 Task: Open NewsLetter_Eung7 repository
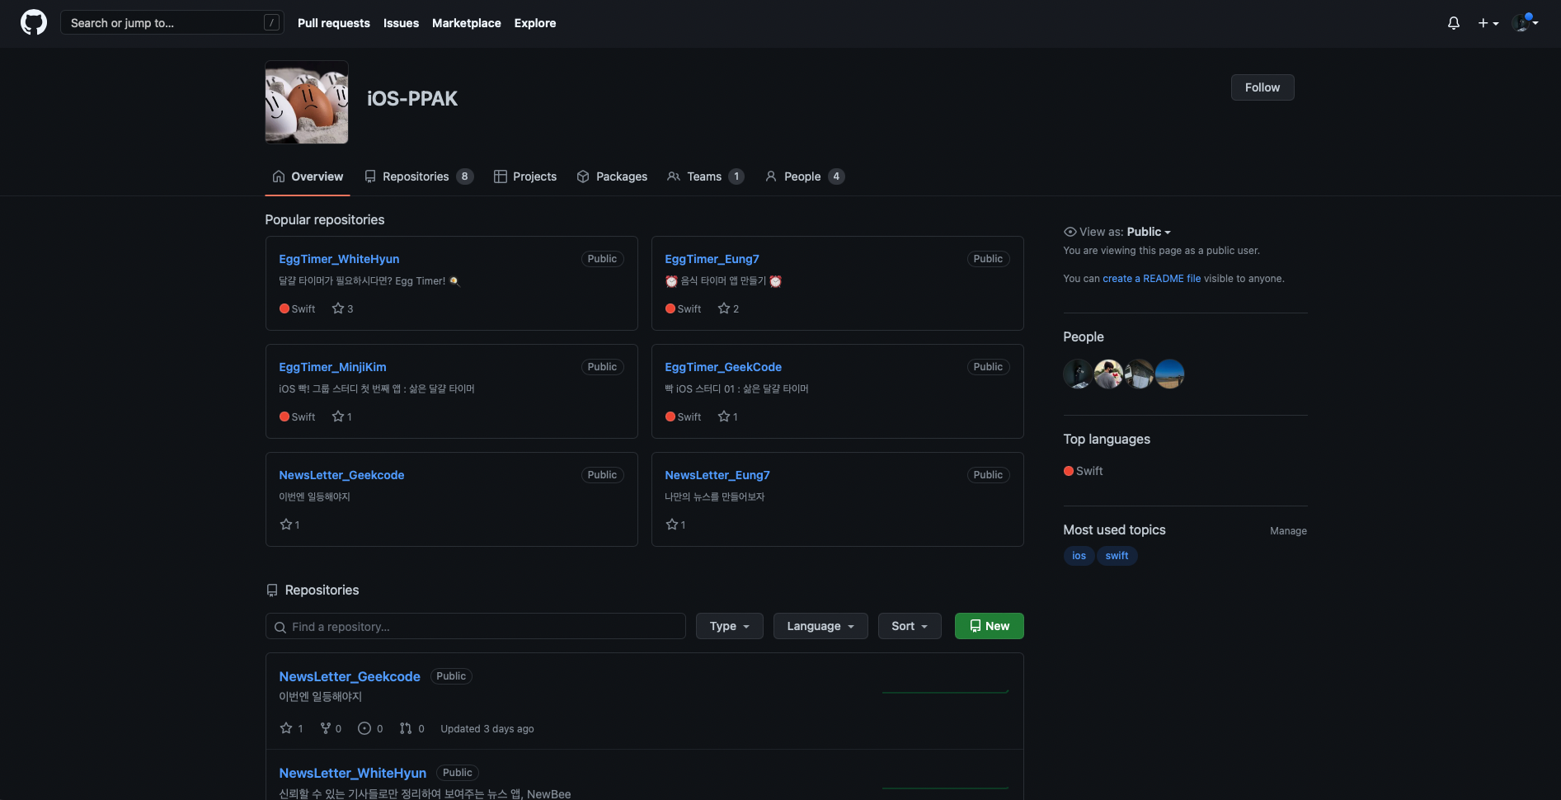[717, 475]
